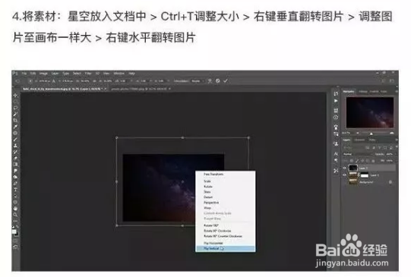This screenshot has height=277, width=411.
Task: Switch to the Histogram panel tab
Action: point(363,92)
